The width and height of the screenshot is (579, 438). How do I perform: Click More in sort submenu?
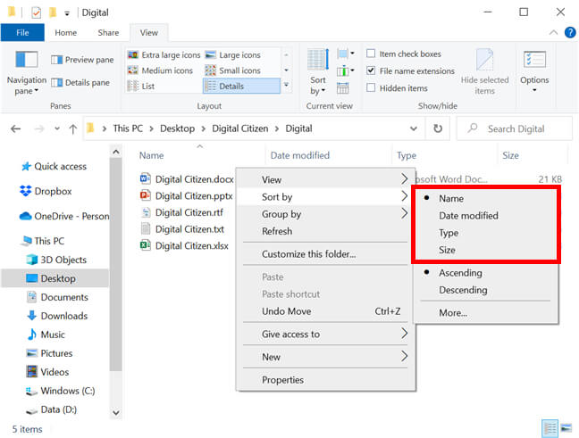[485, 312]
